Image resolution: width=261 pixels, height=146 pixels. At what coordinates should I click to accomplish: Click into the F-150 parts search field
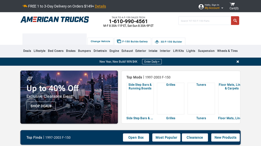pos(205,21)
